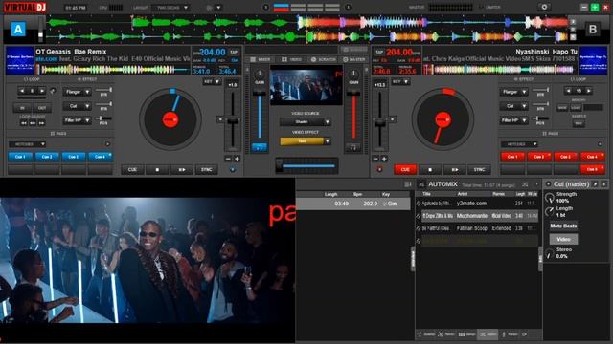This screenshot has width=613, height=344.
Task: Click left deck round blue button below pitch
Action: point(233,170)
